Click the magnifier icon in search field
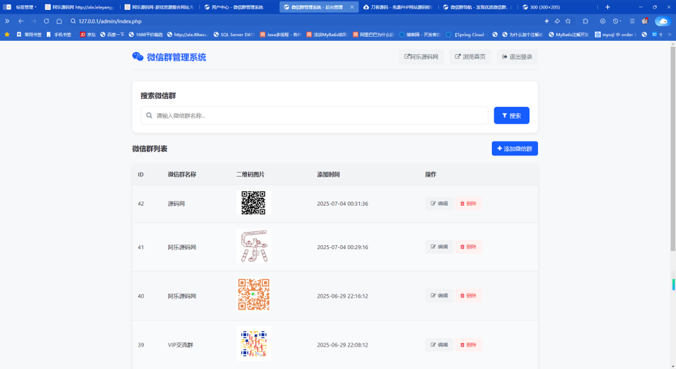This screenshot has width=676, height=369. click(149, 115)
